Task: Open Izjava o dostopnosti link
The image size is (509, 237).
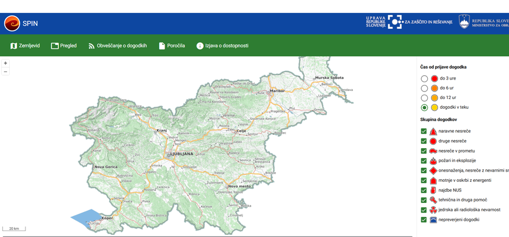Action: (x=222, y=46)
